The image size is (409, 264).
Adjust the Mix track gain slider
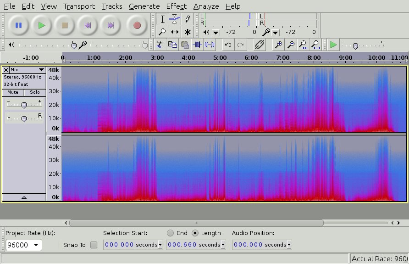[24, 105]
